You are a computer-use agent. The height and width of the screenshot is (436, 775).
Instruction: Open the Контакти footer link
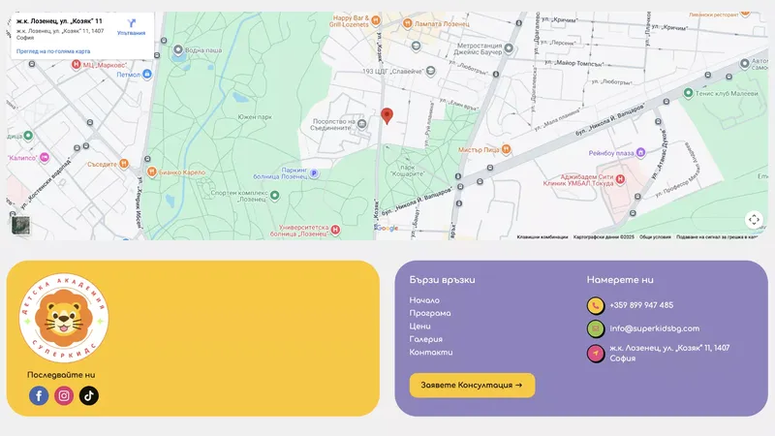(x=430, y=352)
